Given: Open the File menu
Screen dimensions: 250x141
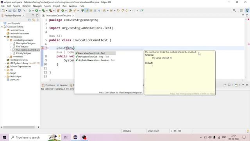Looking at the screenshot, I should [3, 6].
